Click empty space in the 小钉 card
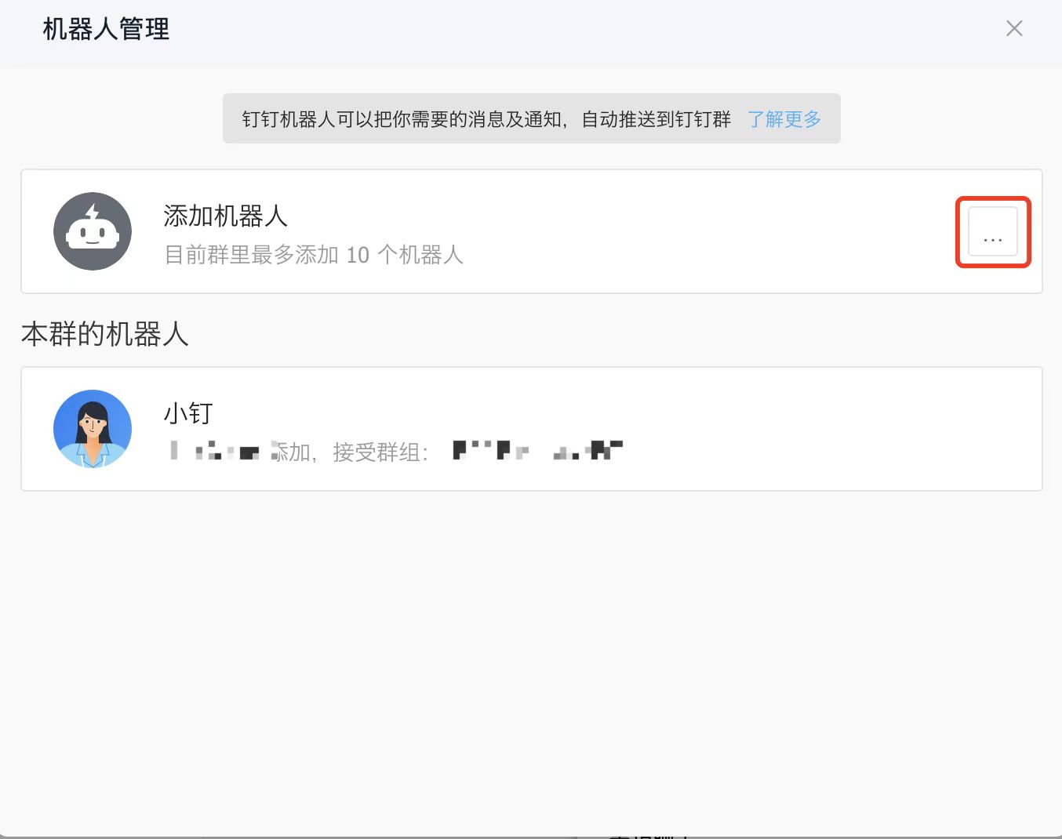The height and width of the screenshot is (839, 1062). pyautogui.click(x=784, y=429)
